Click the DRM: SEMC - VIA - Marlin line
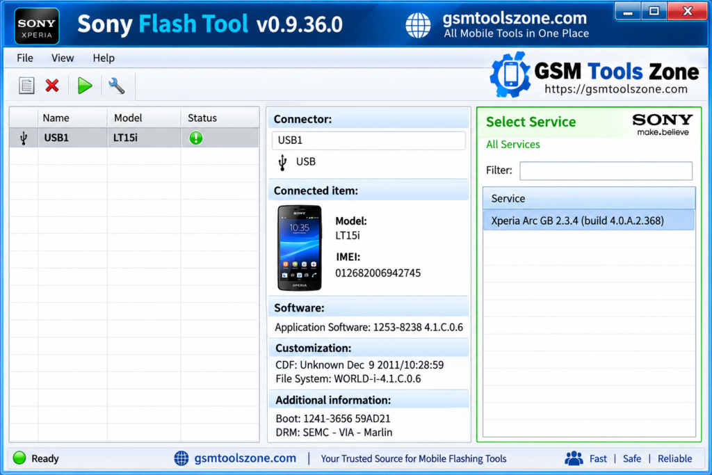The height and width of the screenshot is (475, 712). 334,433
